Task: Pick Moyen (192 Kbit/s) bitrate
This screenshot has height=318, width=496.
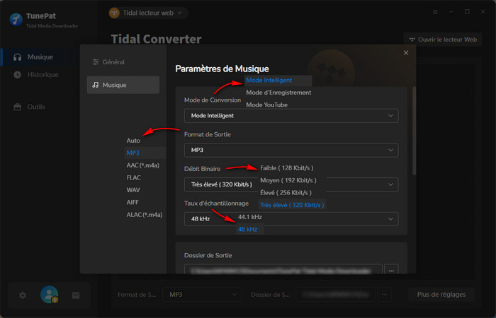Action: point(288,180)
